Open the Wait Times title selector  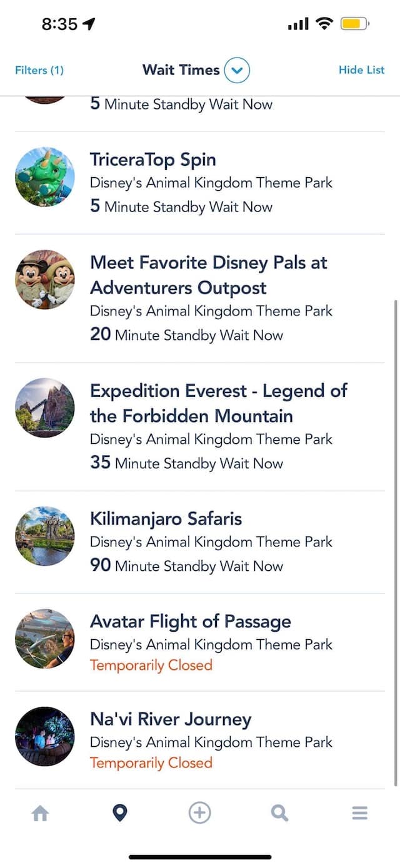coord(181,70)
